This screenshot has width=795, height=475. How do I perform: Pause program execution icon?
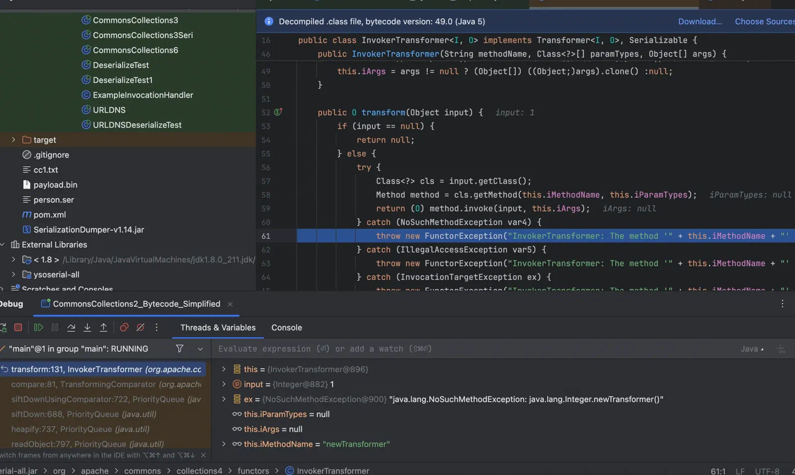pyautogui.click(x=55, y=328)
